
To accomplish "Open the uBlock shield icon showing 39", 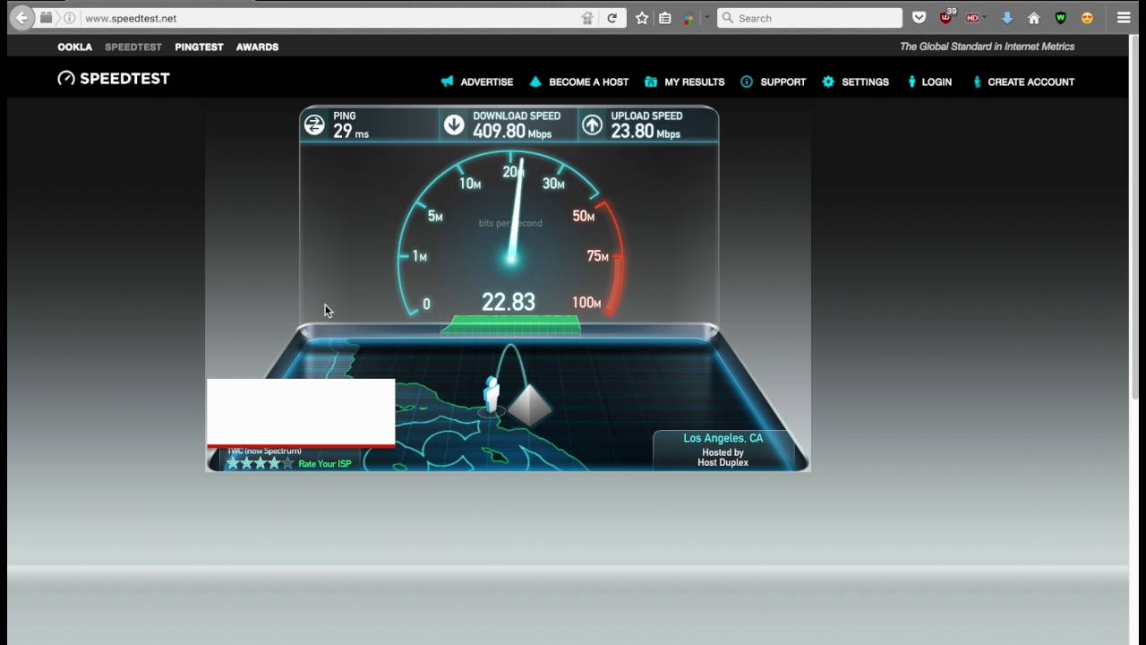I will tap(947, 17).
